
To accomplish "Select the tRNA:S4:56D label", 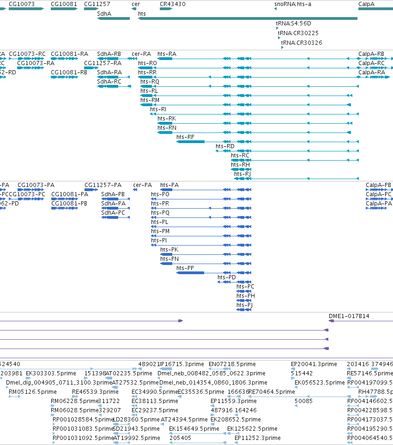I will pyautogui.click(x=294, y=24).
